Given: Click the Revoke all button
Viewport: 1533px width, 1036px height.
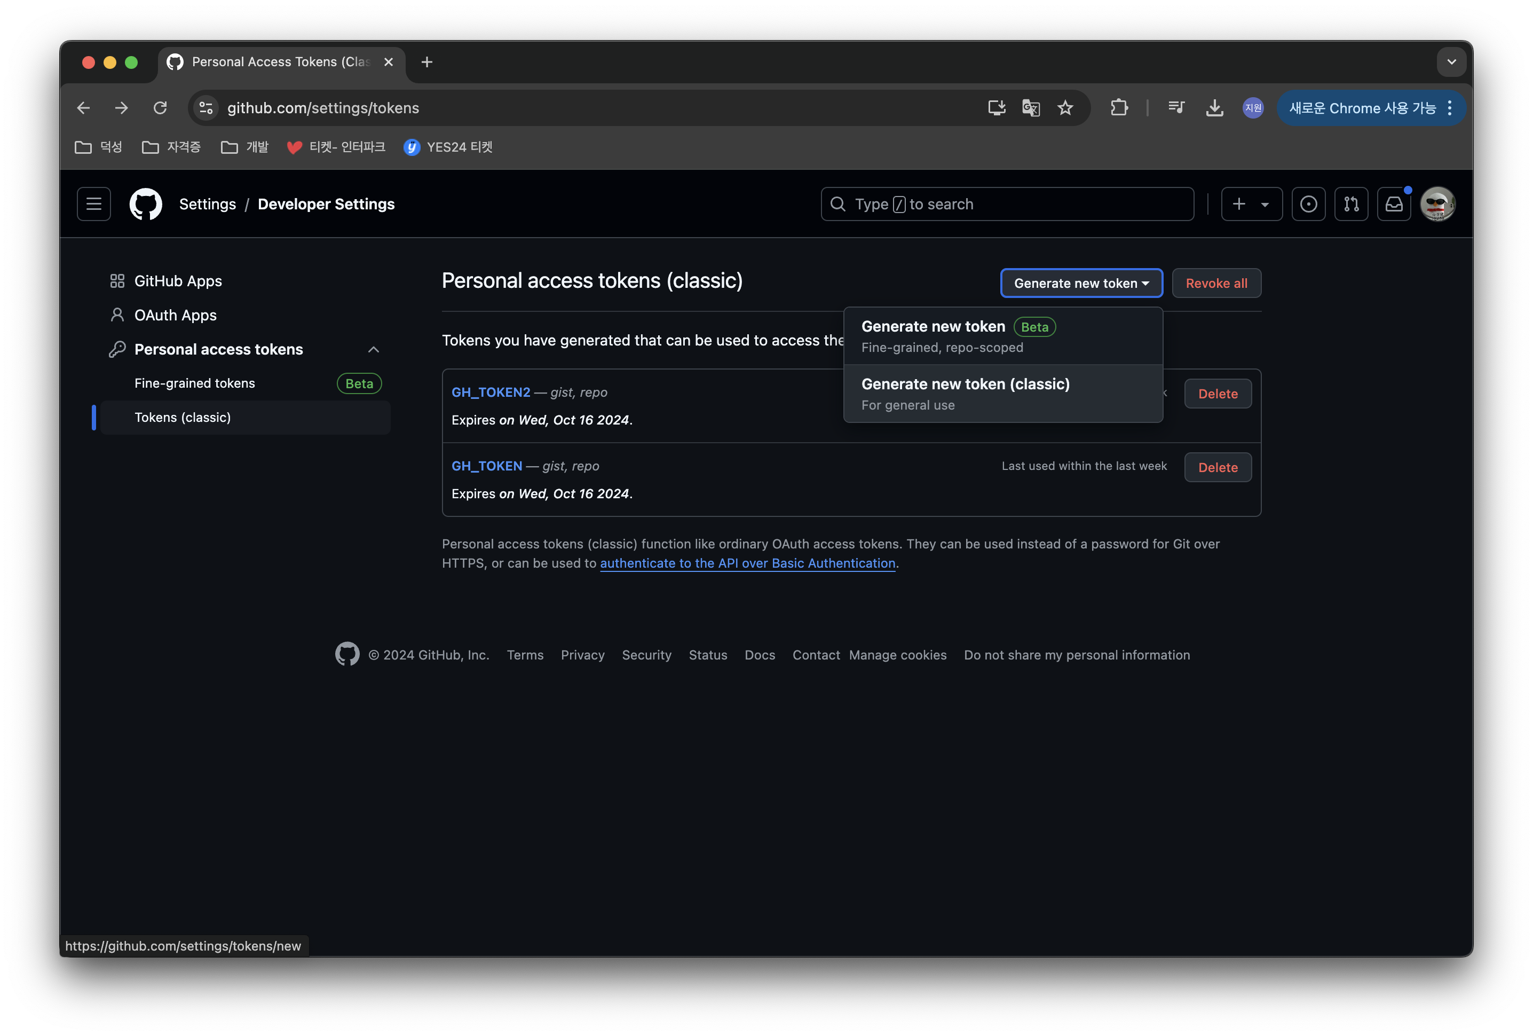Looking at the screenshot, I should (x=1216, y=283).
